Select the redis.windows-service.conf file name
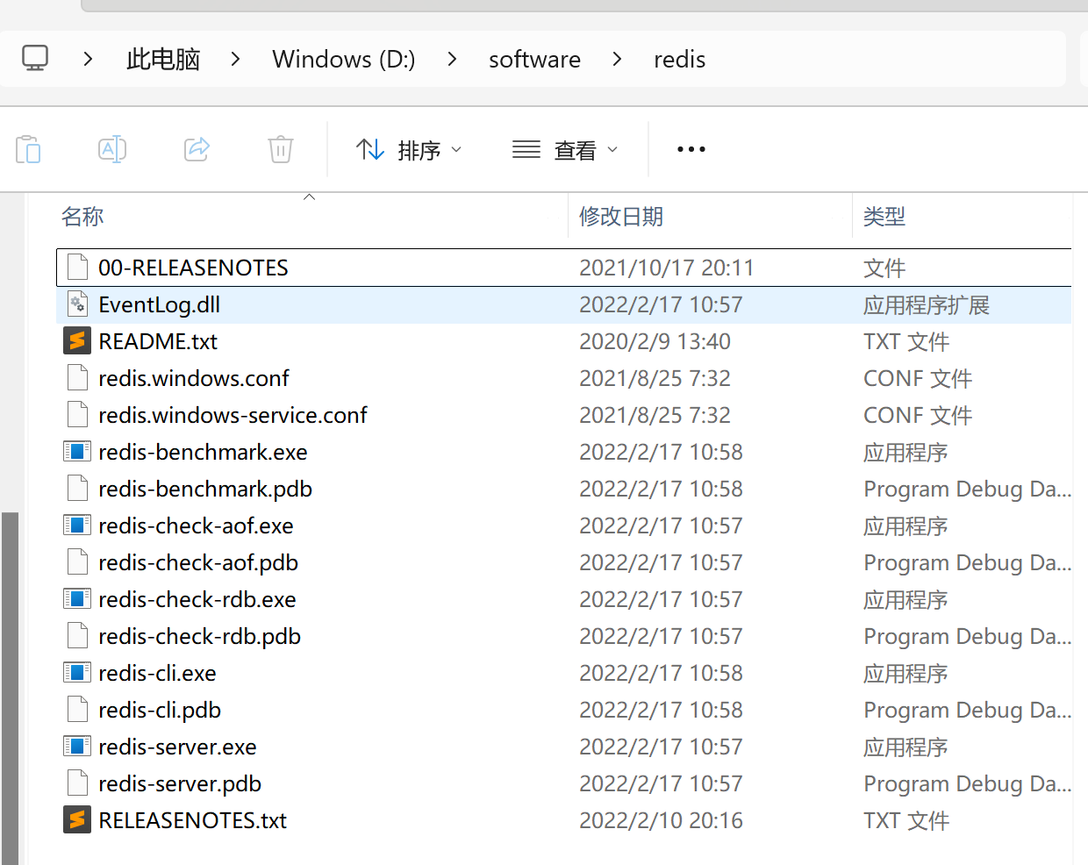Screen dimensions: 1088x865 (233, 415)
